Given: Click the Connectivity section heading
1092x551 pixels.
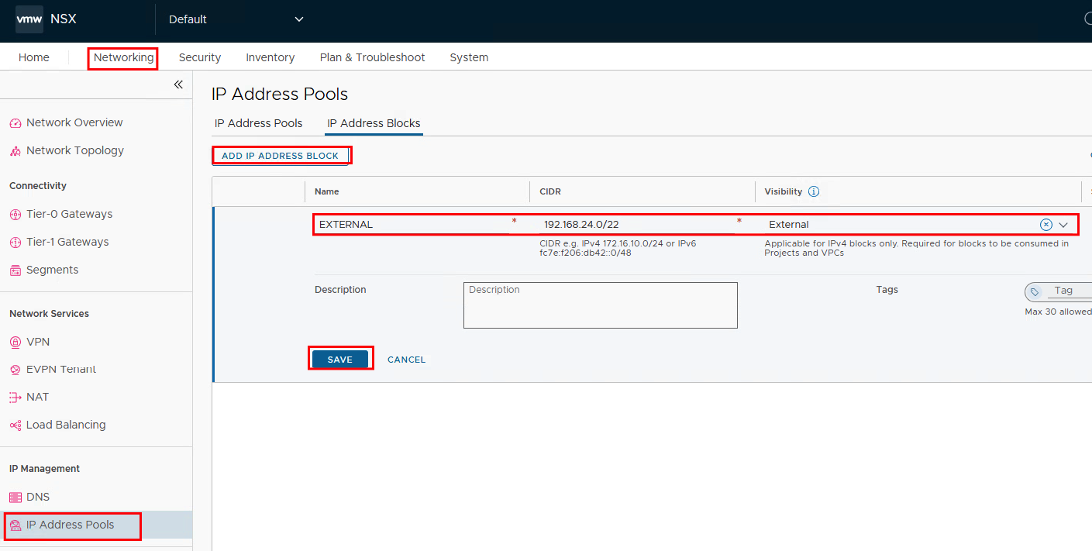Looking at the screenshot, I should pos(38,186).
